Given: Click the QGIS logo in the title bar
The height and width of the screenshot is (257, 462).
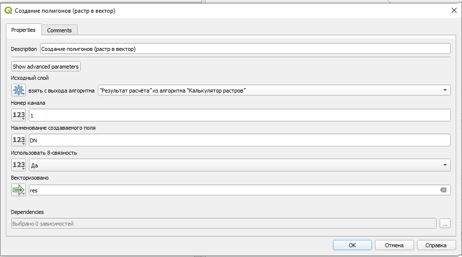Looking at the screenshot, I should click(8, 11).
